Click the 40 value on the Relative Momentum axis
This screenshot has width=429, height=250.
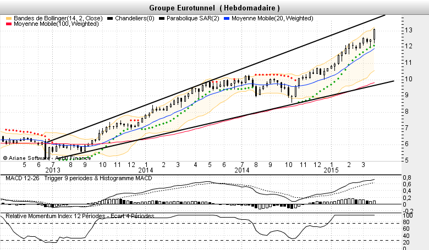[406, 236]
